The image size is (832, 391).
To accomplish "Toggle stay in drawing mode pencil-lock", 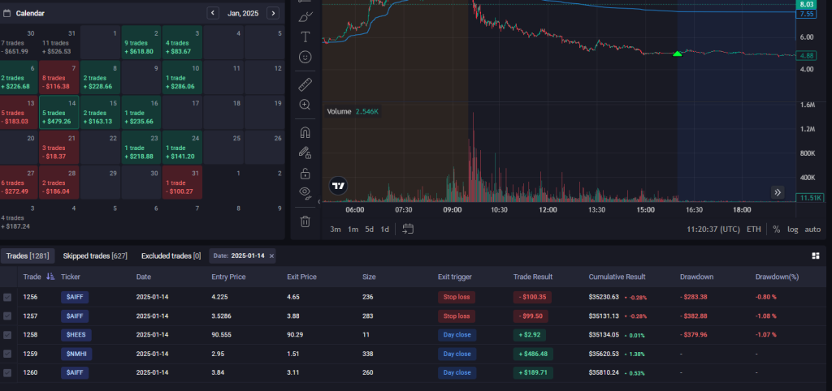I will point(305,153).
